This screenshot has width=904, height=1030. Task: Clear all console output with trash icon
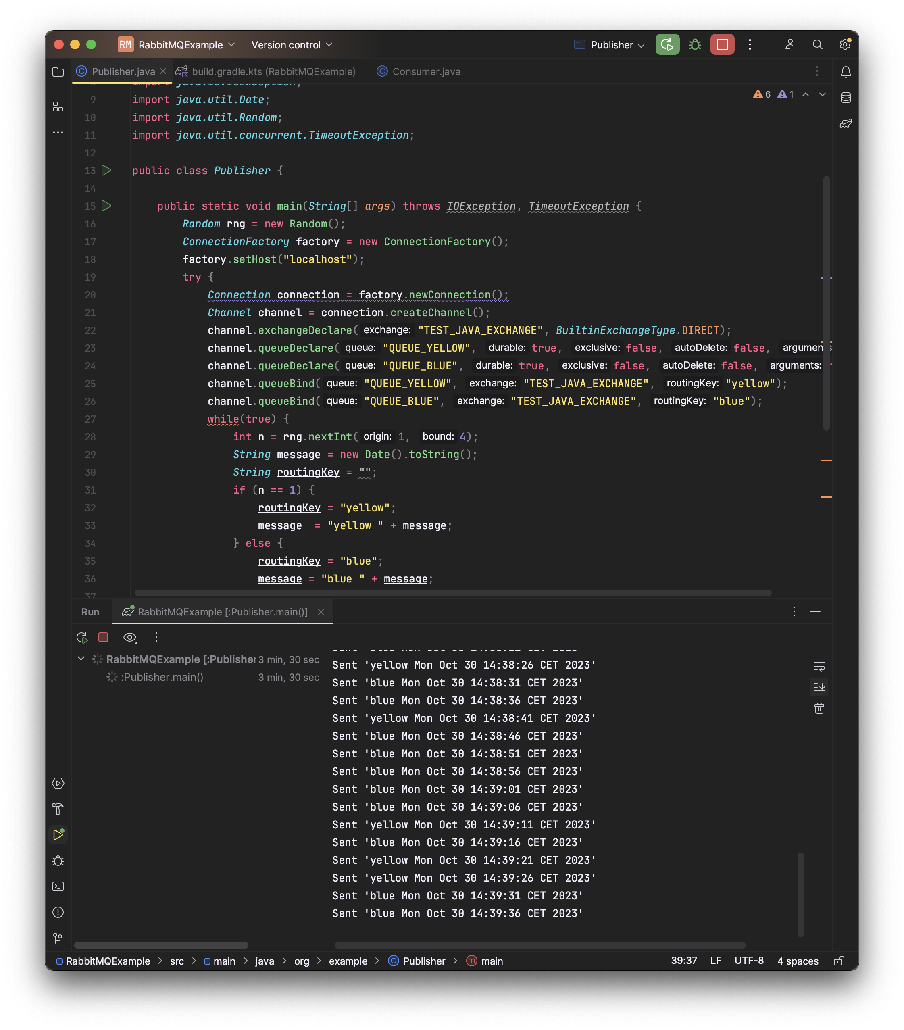click(819, 708)
